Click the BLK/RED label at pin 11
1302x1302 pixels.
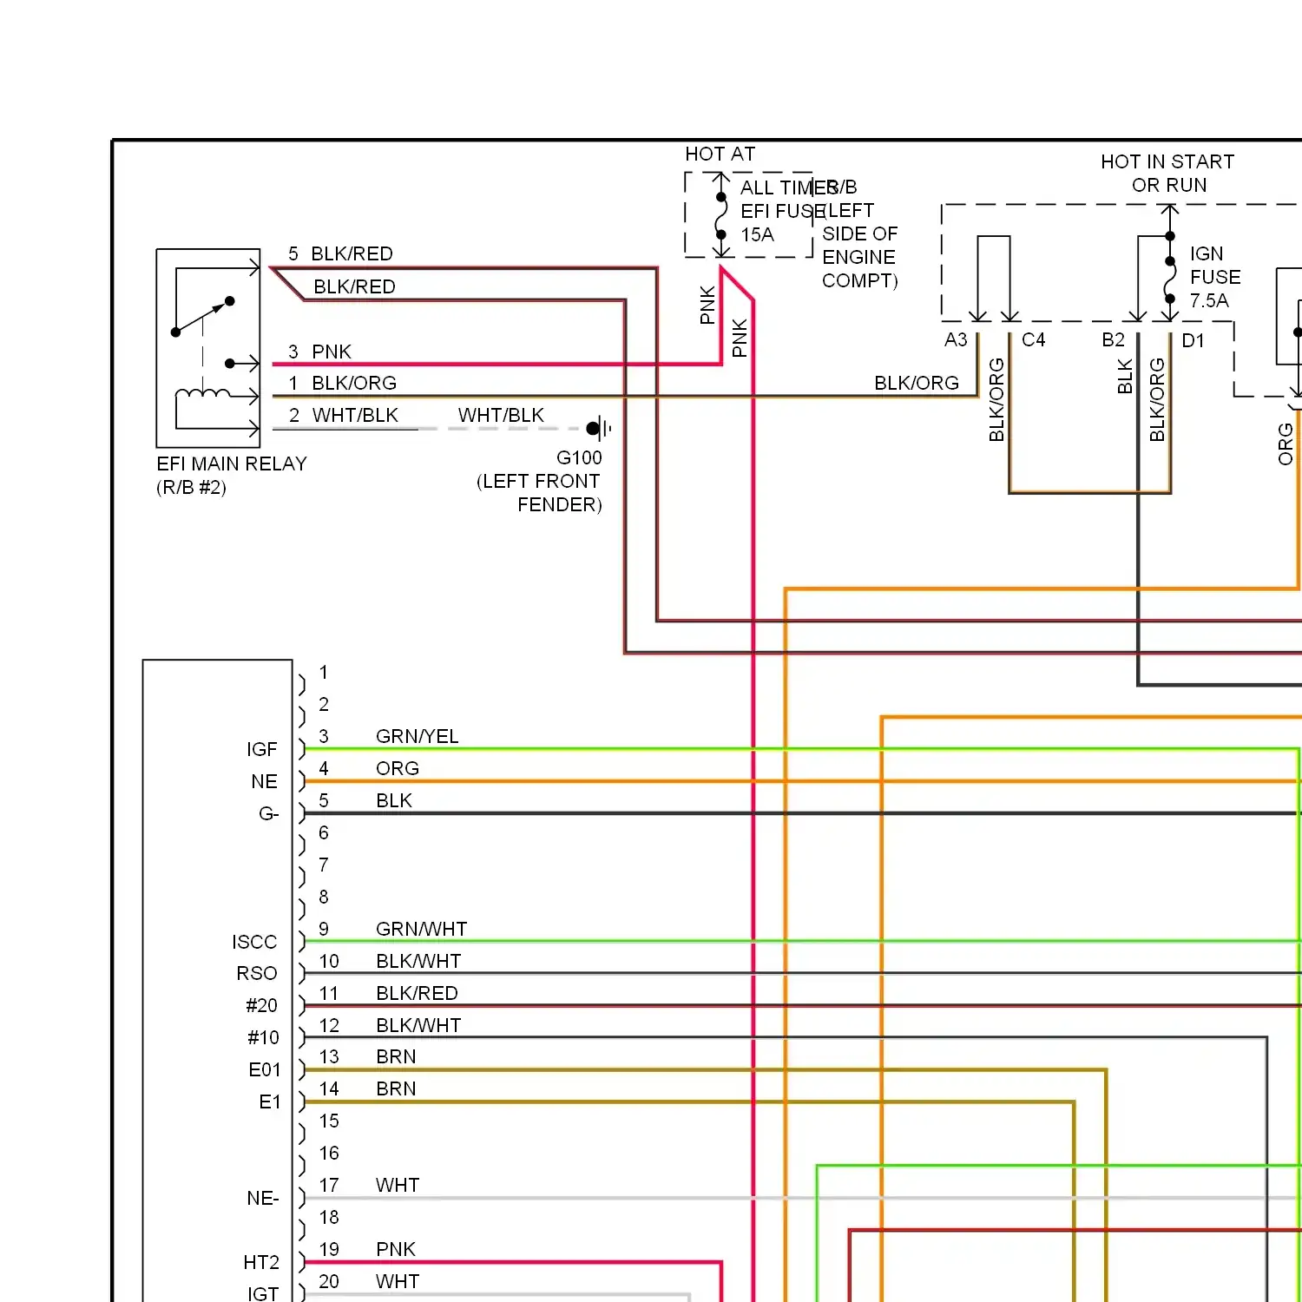[x=417, y=993]
